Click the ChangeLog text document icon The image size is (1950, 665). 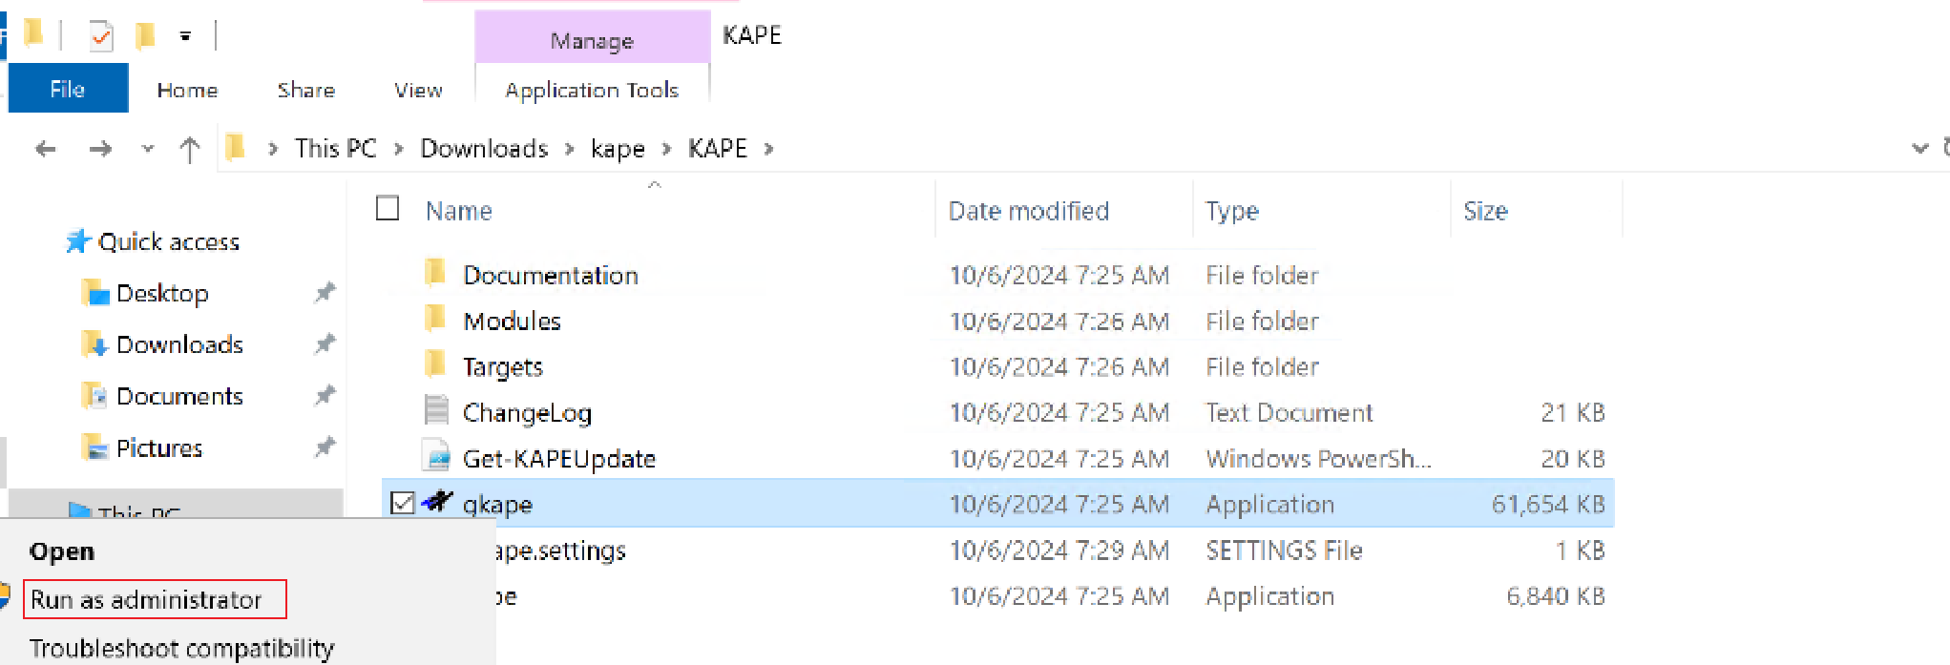tap(436, 410)
